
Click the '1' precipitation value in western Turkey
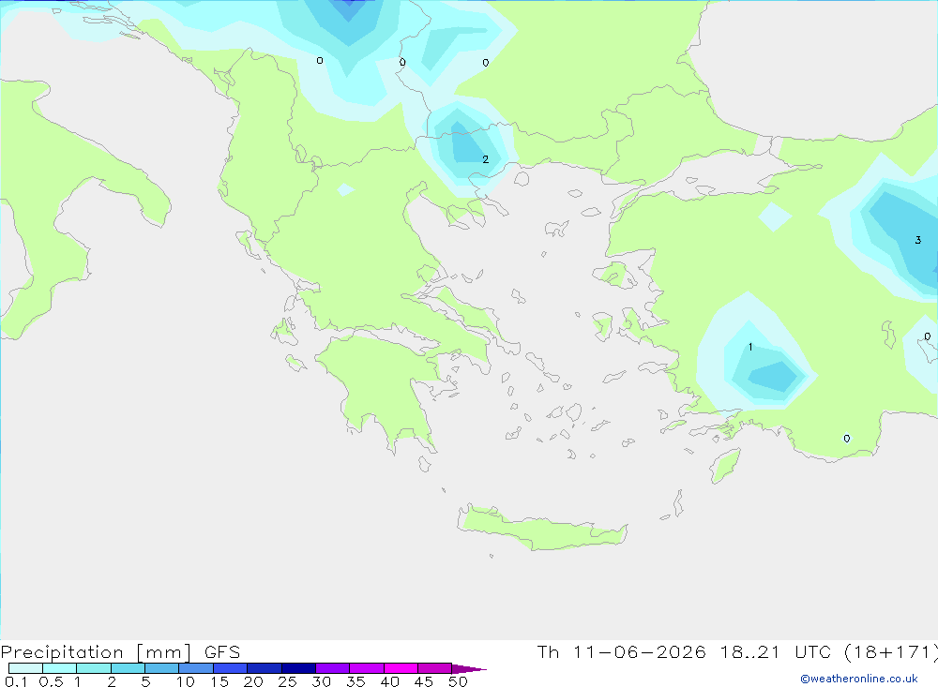[x=750, y=347]
